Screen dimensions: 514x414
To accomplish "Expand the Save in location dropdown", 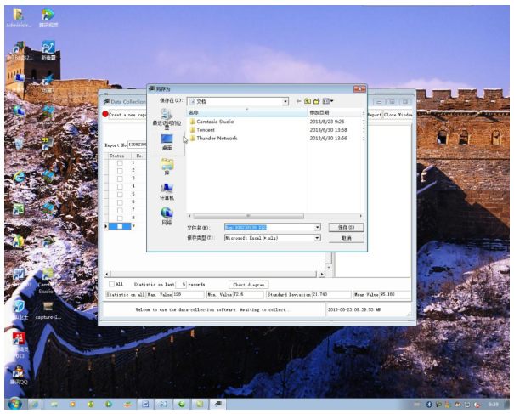I will (285, 101).
